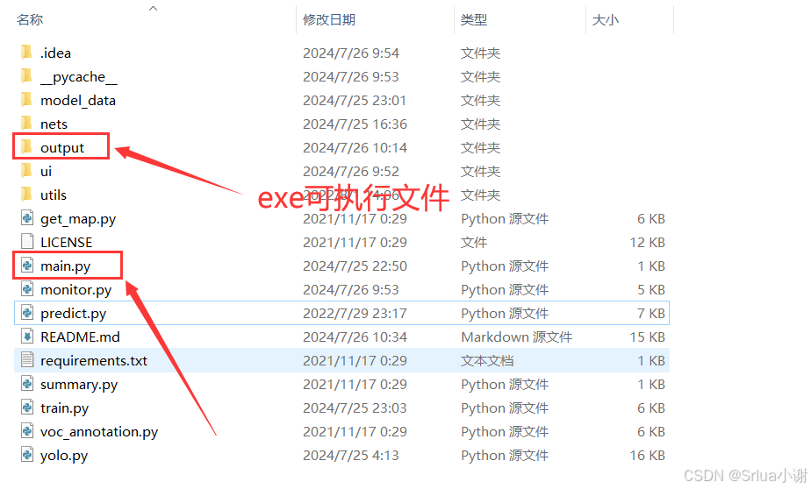This screenshot has height=489, width=811.
Task: Click the ui folder icon
Action: 27,170
